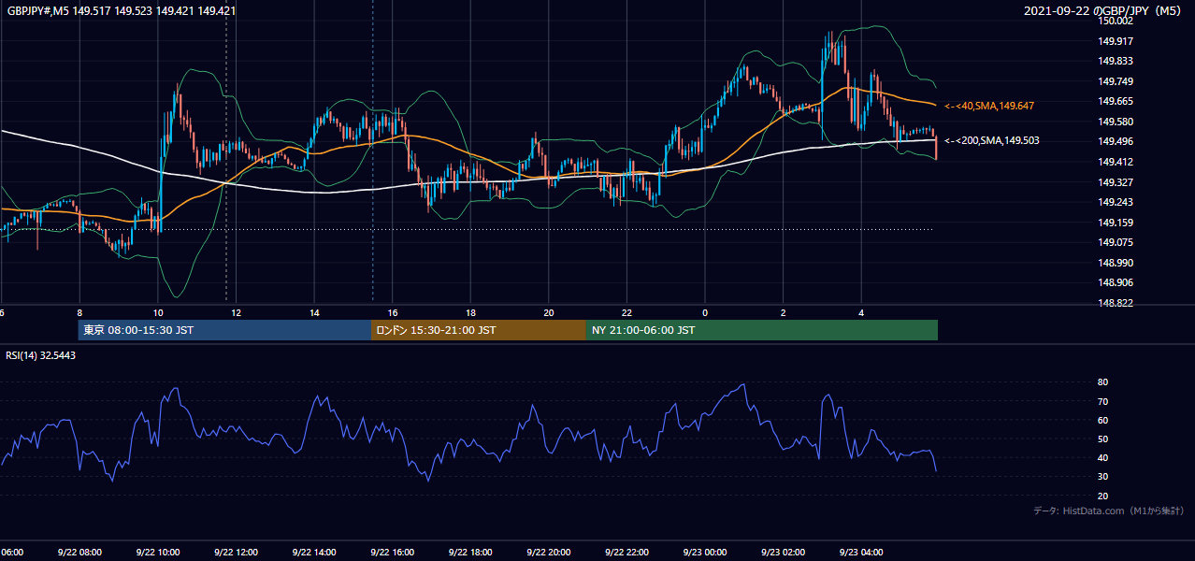Click price axis value 149.159

pyautogui.click(x=1116, y=223)
